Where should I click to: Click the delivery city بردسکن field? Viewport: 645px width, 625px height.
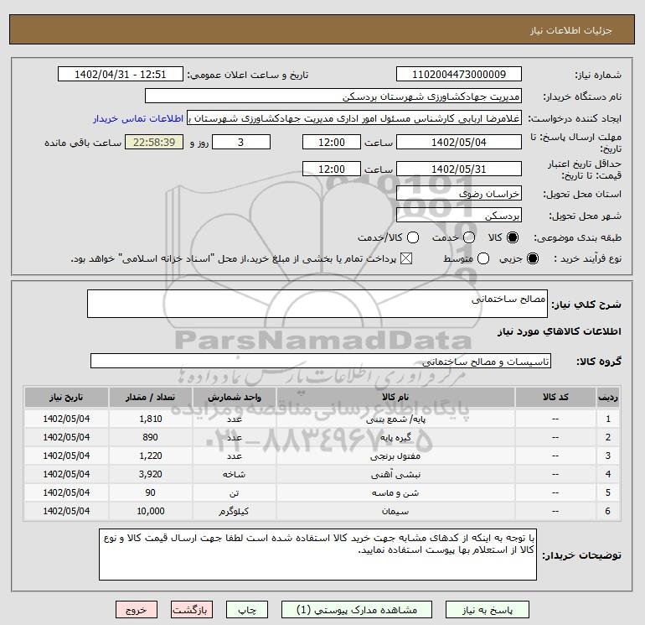tap(459, 216)
